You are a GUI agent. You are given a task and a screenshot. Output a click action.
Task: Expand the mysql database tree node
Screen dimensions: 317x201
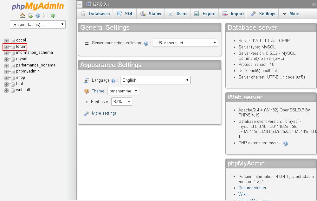6,60
